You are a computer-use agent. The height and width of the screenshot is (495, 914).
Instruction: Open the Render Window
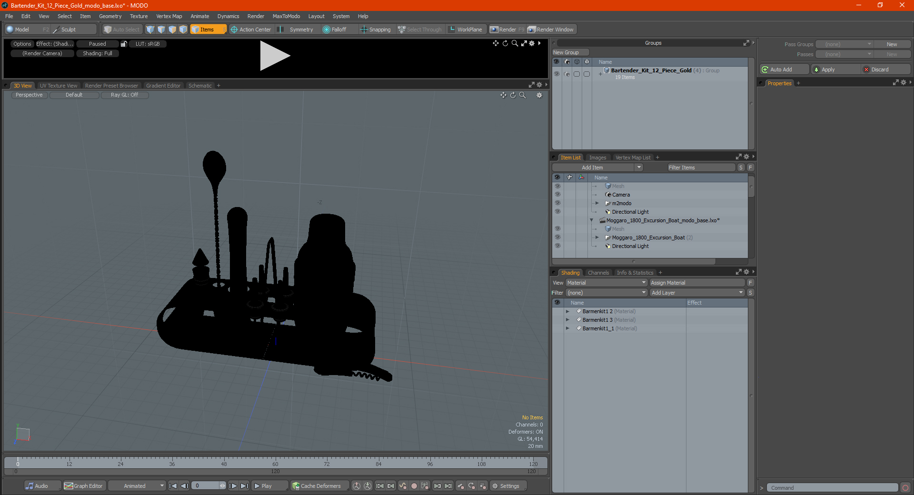(x=551, y=30)
